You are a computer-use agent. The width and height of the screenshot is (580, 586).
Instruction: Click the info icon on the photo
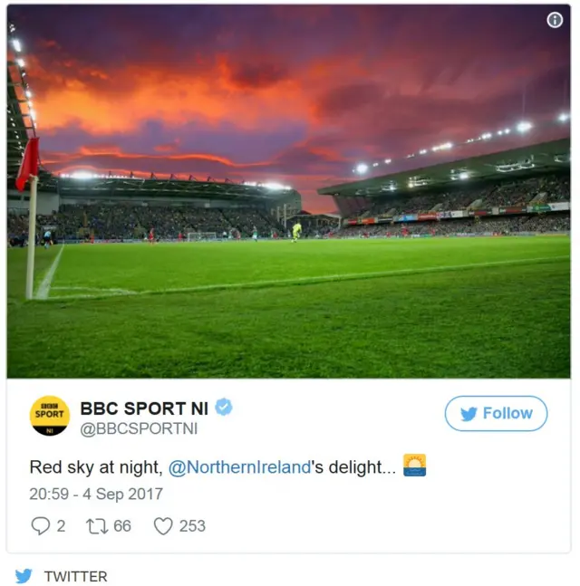(x=555, y=21)
